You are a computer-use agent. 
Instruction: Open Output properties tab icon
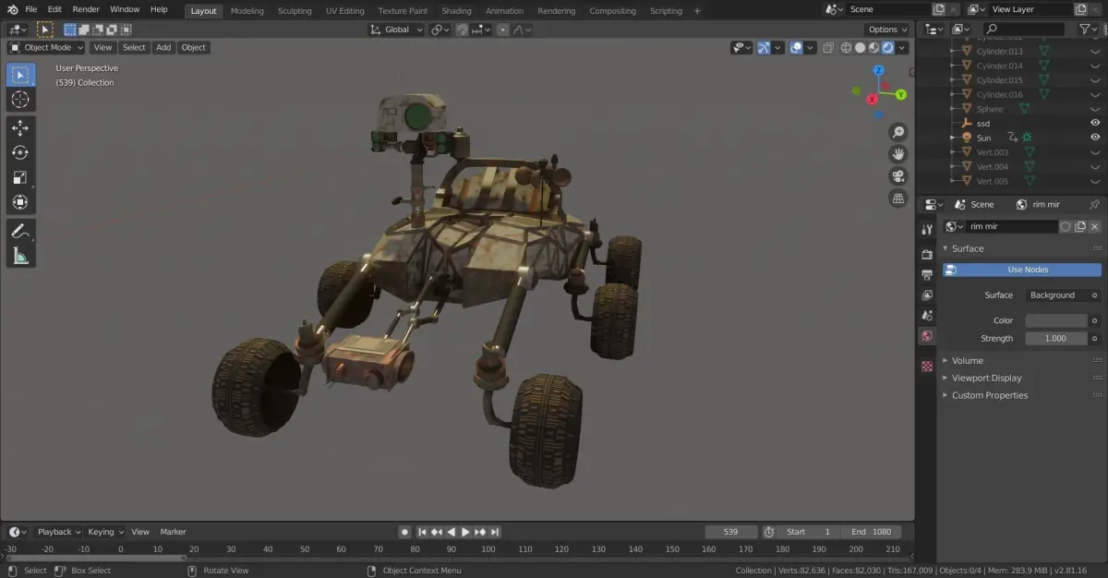tap(927, 274)
